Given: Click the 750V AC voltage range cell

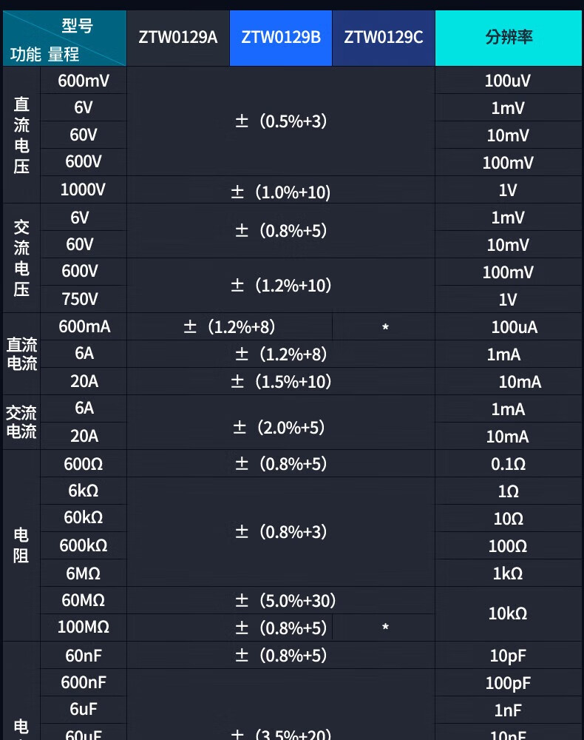Looking at the screenshot, I should coord(80,299).
